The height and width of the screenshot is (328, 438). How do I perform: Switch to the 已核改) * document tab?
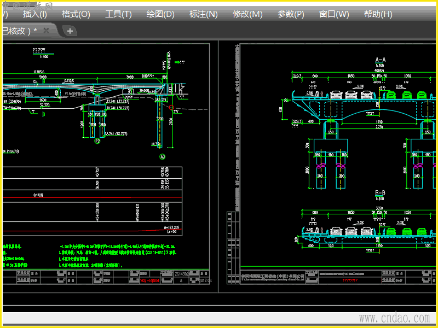click(x=20, y=31)
